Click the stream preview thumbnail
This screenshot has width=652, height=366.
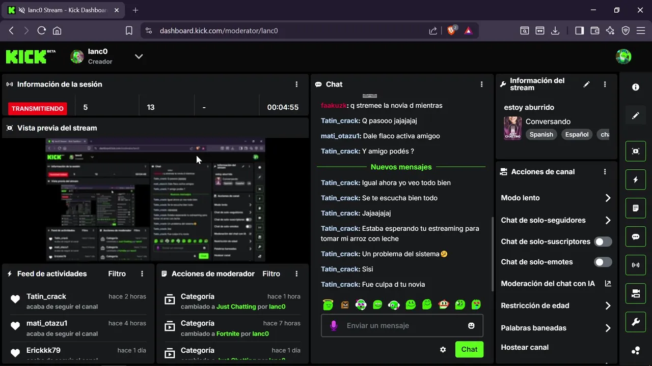coord(155,200)
